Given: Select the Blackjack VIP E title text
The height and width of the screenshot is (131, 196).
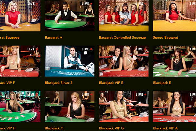Looking at the screenshot, I should 111,83.
